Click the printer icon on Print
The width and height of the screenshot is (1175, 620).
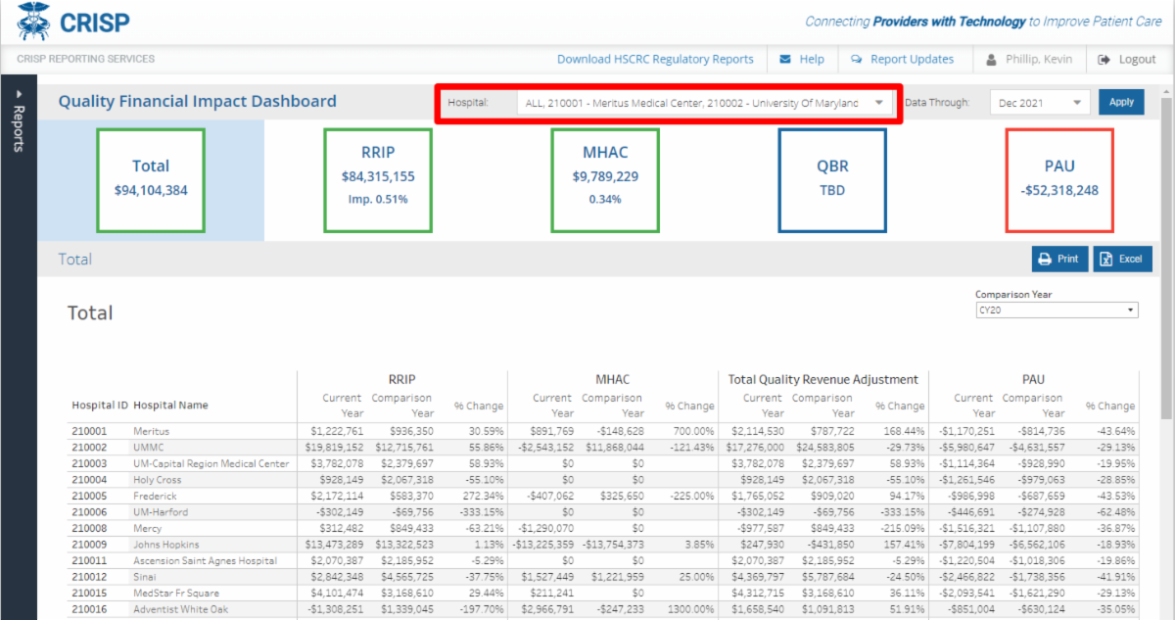tap(1045, 259)
